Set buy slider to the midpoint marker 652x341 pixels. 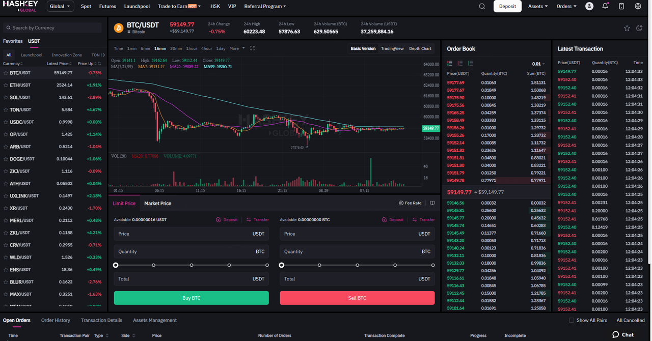192,265
